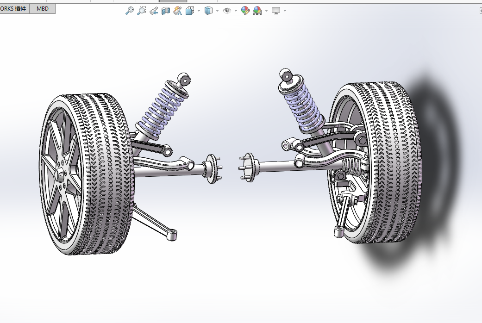Select the left wheel tire model

tap(87, 174)
